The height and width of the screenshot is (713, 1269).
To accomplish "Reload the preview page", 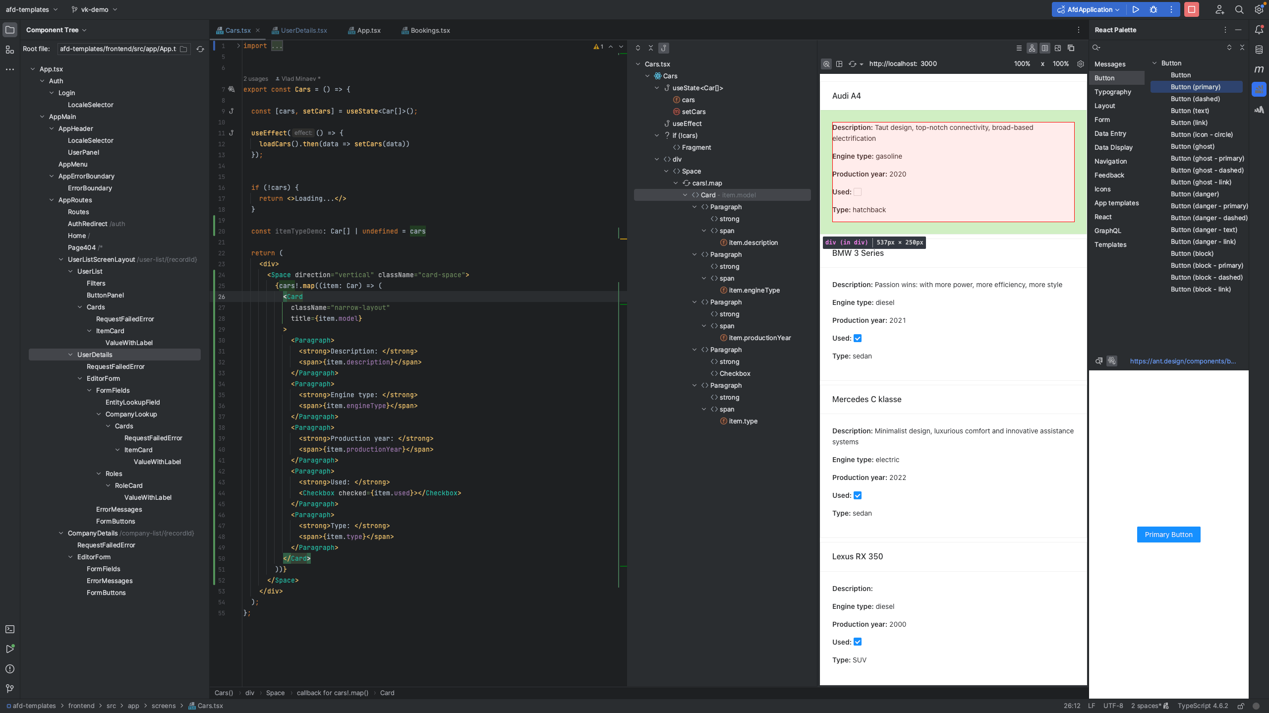I will tap(853, 64).
